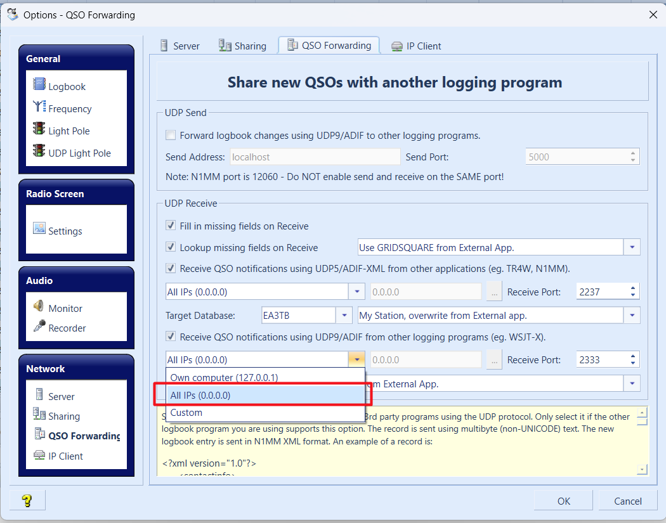Choose Own computer (127.0.0.1) from list
Screen dimensions: 666x523
coord(224,377)
